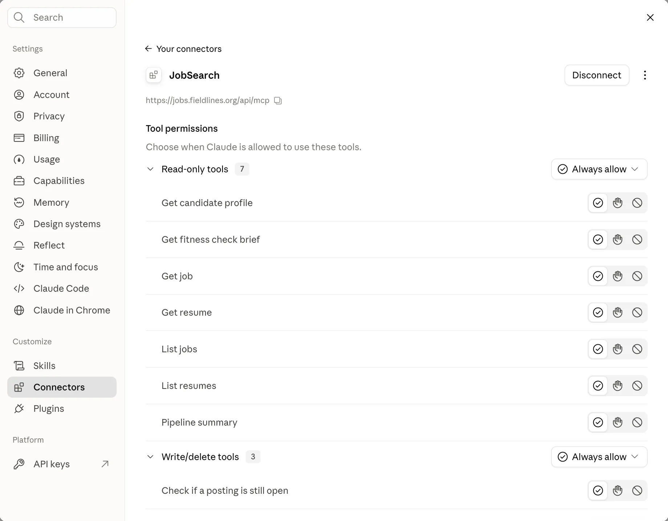Click the settings Search field
668x521 pixels.
point(62,17)
